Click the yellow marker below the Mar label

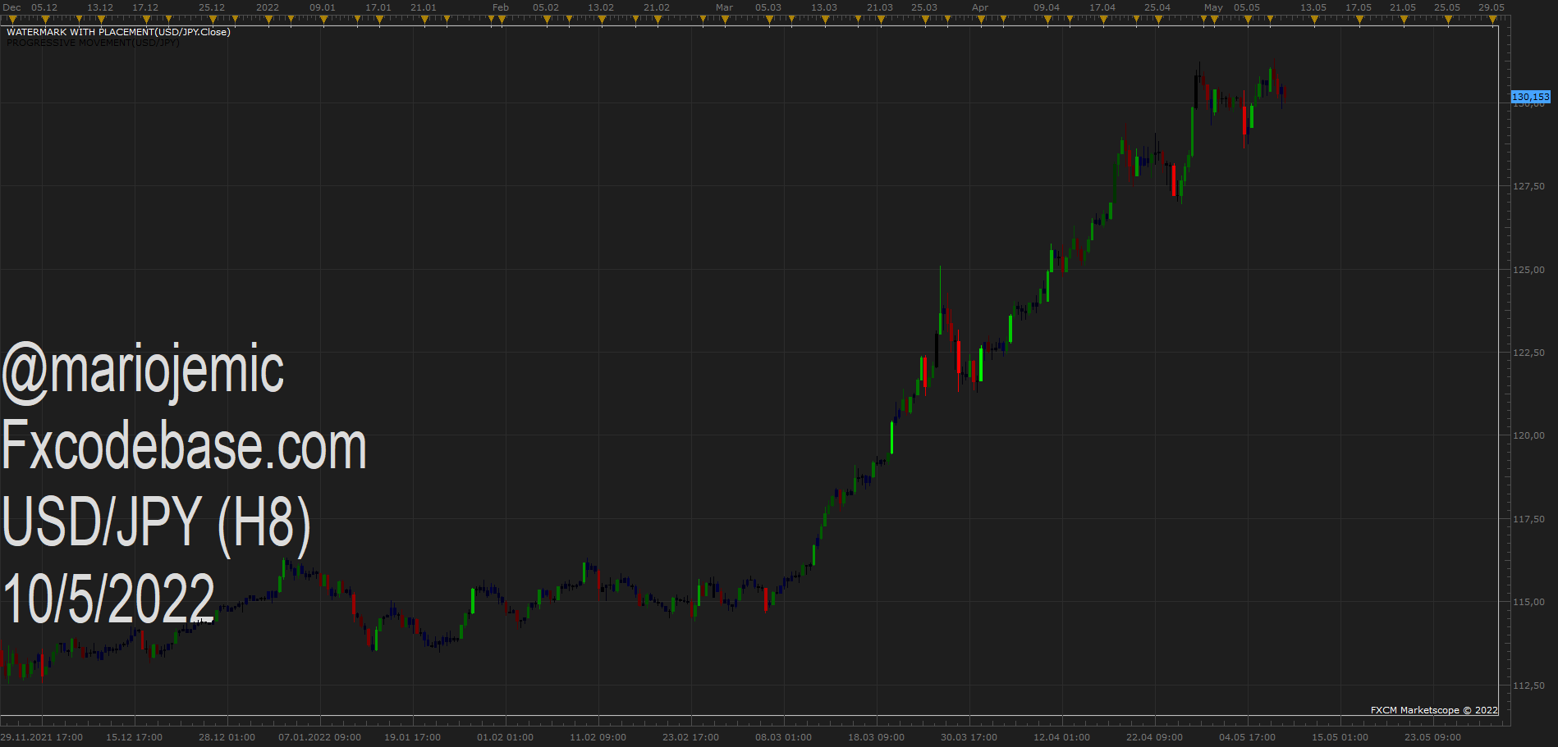[725, 19]
